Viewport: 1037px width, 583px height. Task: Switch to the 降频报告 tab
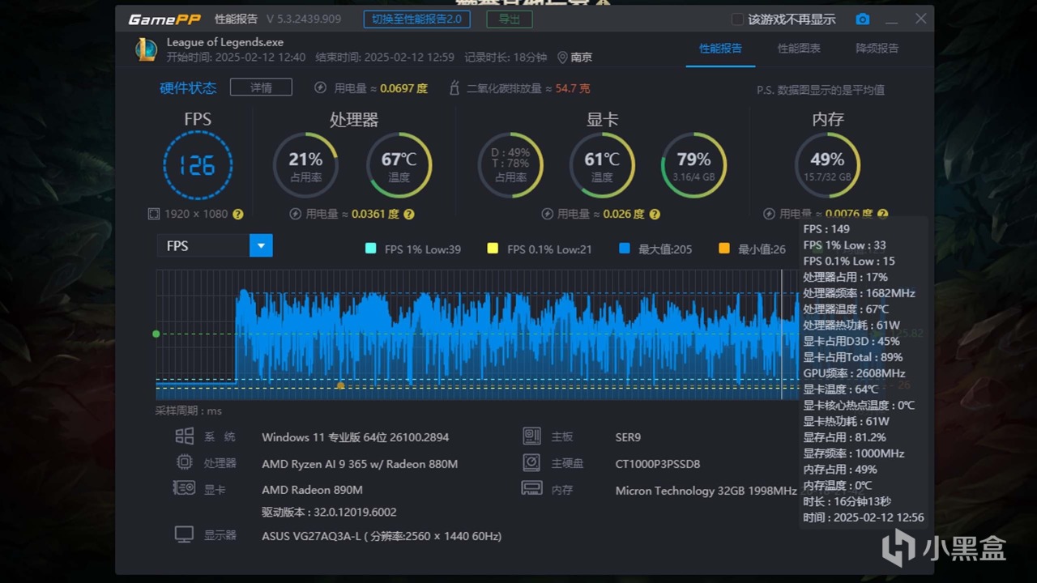[x=877, y=49]
